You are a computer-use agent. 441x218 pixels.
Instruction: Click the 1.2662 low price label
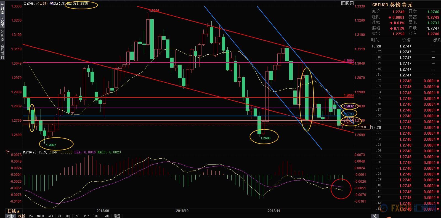(x=51, y=145)
